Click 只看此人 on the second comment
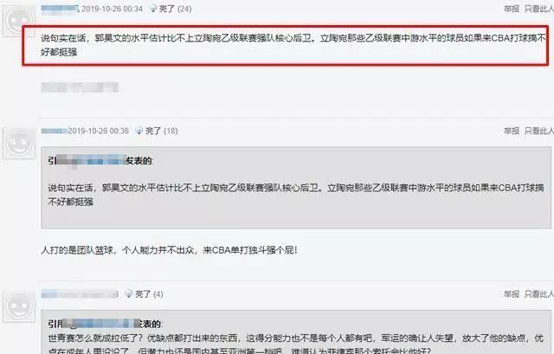 click(x=538, y=131)
